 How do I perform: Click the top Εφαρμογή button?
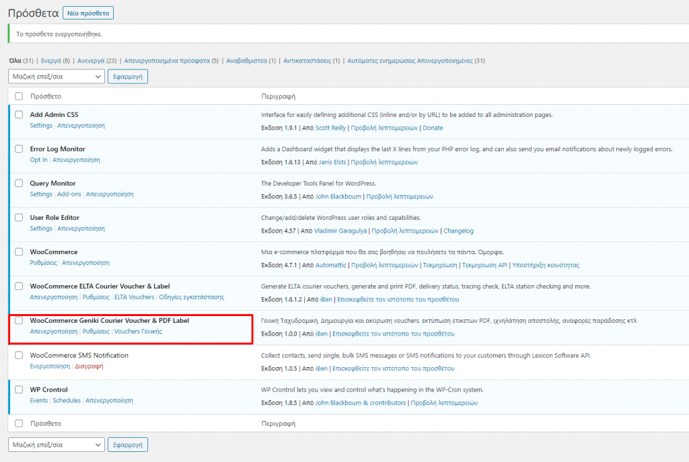click(x=128, y=77)
